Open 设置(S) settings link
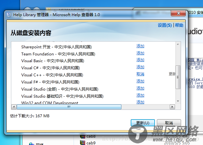 coord(165,25)
